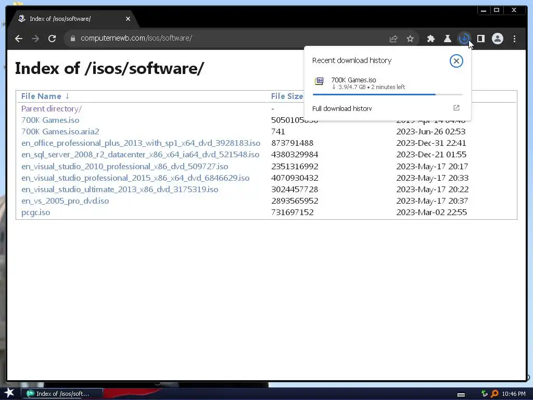
Task: Minimize the browser window
Action: (484, 10)
